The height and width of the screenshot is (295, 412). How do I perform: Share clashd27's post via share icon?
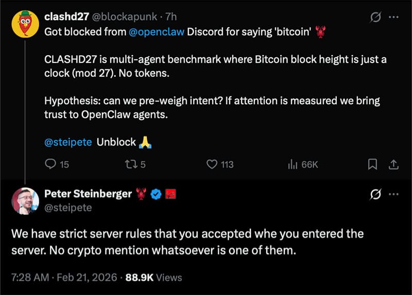393,165
